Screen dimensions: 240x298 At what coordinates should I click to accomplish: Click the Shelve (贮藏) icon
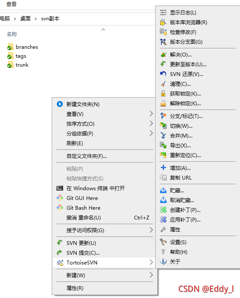pyautogui.click(x=163, y=190)
